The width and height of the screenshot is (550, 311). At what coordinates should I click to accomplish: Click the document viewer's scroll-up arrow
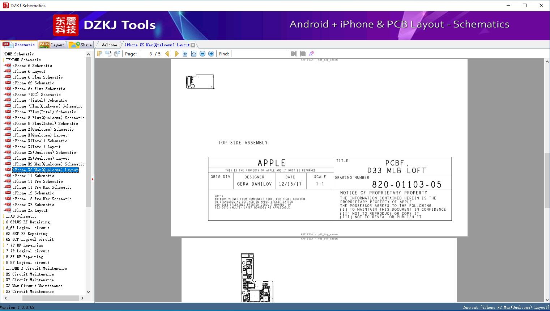(x=547, y=62)
